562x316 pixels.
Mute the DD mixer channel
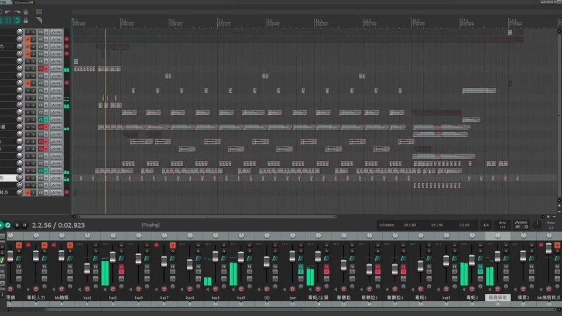tap(276, 245)
